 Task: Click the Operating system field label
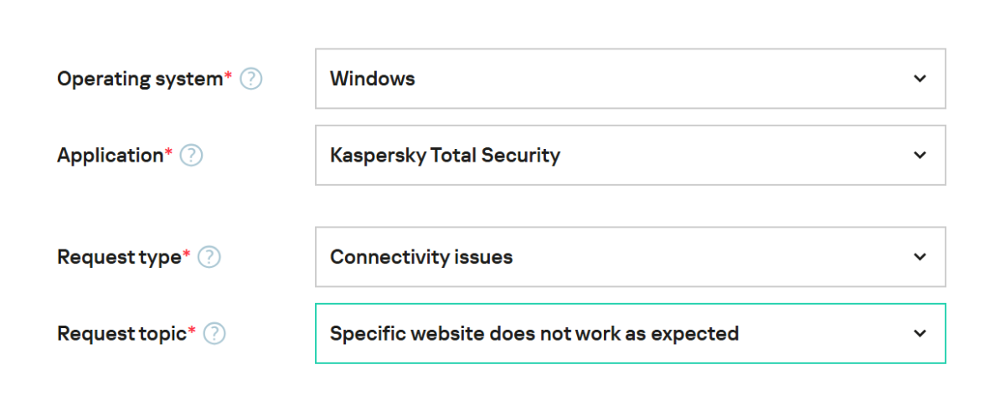(140, 80)
